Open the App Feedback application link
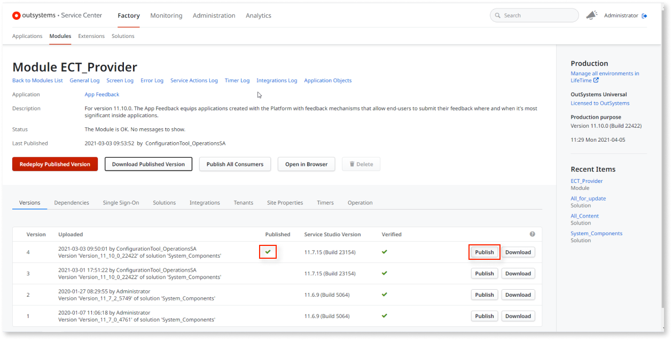The image size is (672, 340). [x=101, y=94]
